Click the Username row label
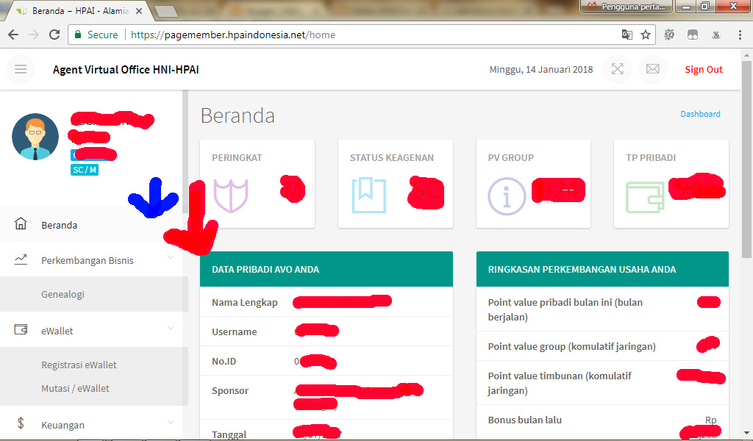Screen dimensions: 753x441 235,331
